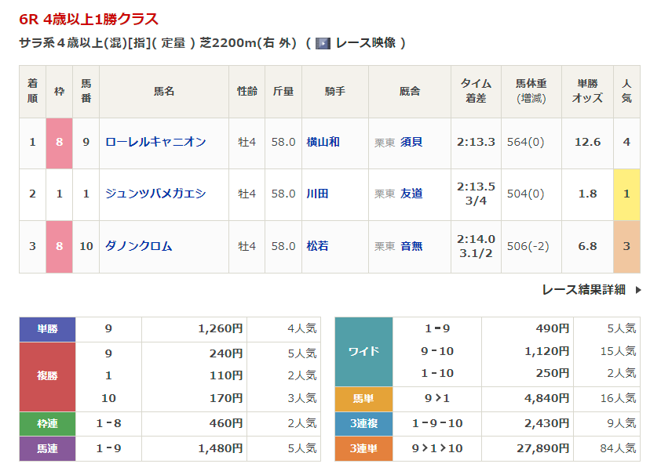Click trainer 友道 link

point(411,194)
